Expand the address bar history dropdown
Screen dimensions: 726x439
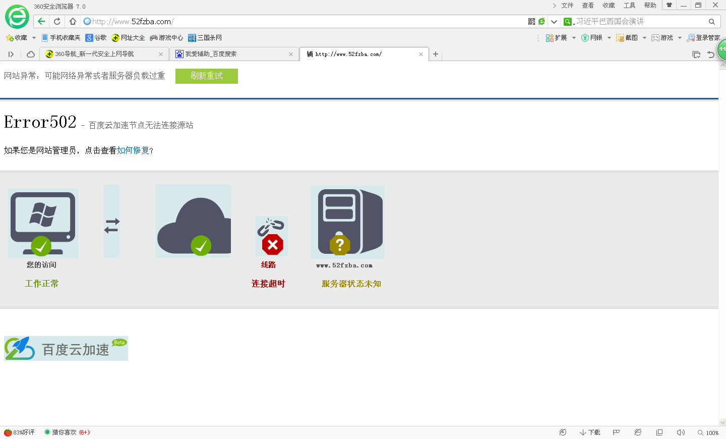click(554, 22)
